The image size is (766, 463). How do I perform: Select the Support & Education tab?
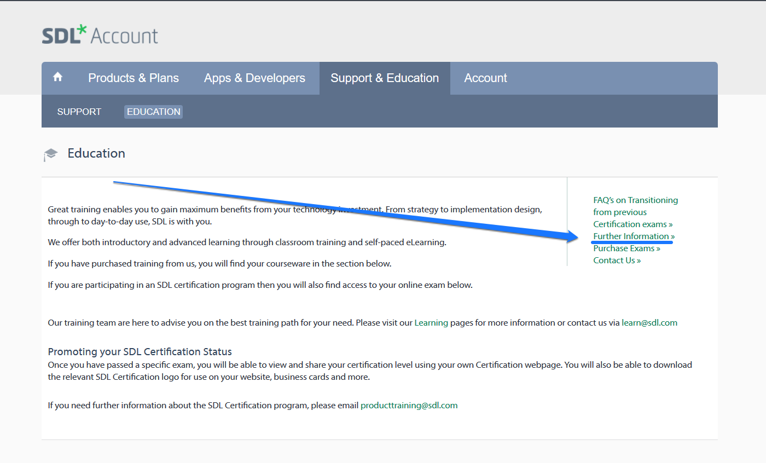point(385,78)
